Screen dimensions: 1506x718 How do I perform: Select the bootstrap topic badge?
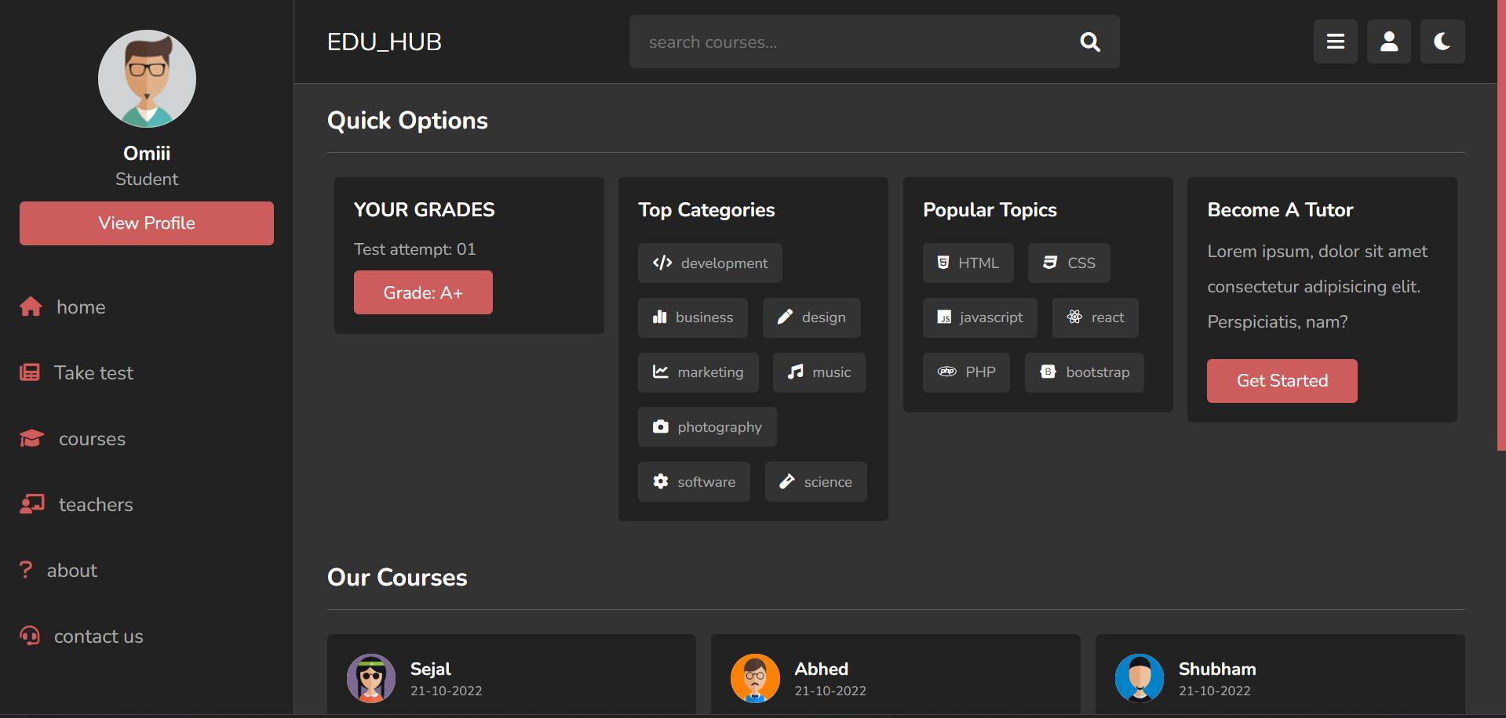tap(1084, 372)
